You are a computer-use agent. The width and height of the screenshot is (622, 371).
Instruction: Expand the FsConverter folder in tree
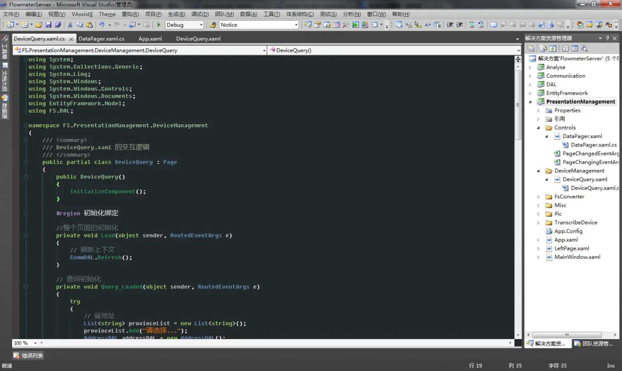pos(538,197)
